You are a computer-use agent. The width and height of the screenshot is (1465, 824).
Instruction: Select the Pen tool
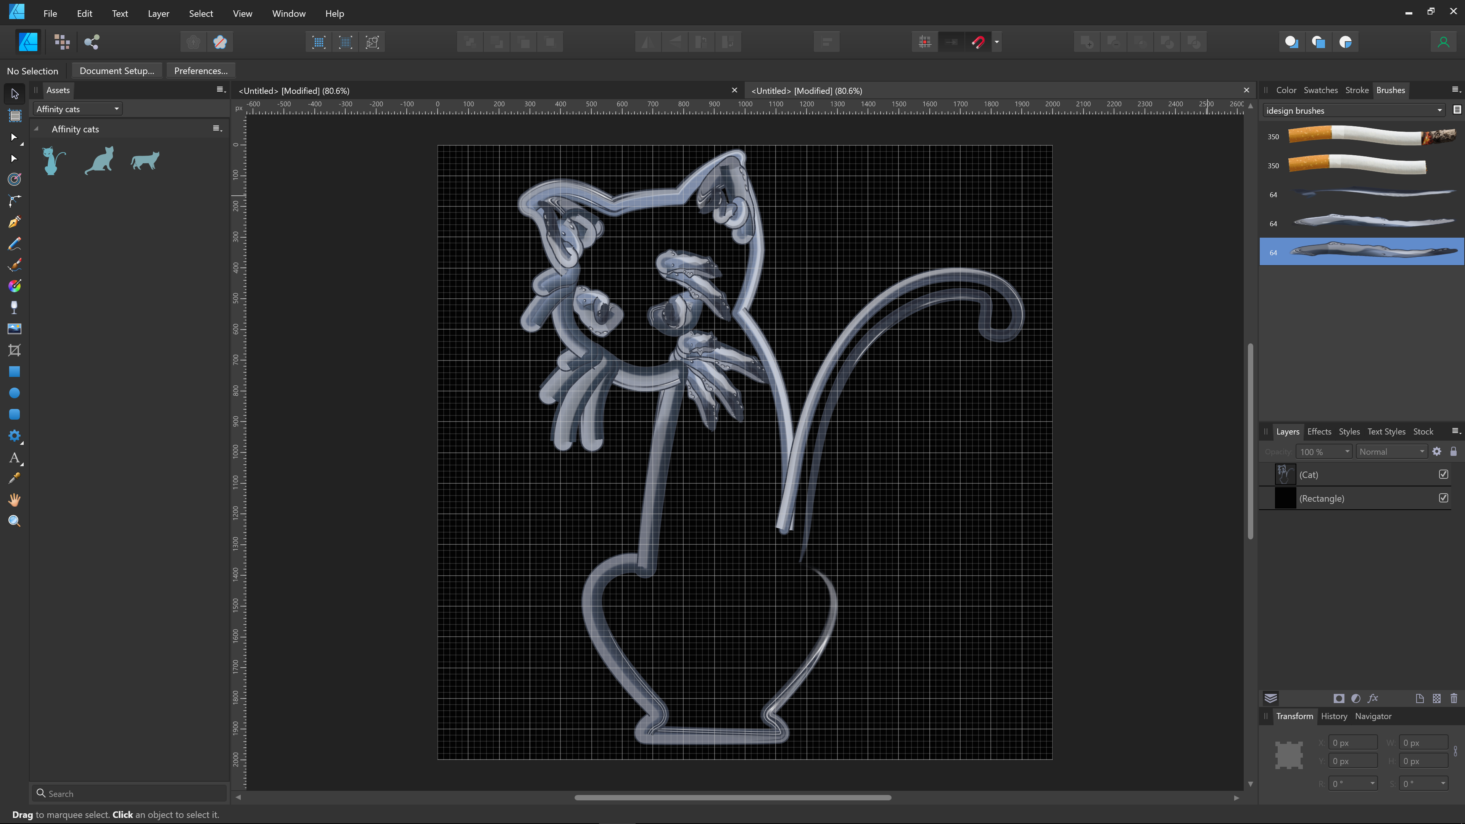15,222
